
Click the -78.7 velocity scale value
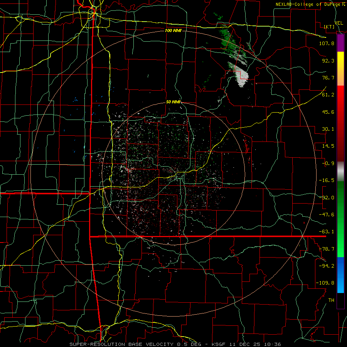(327, 249)
